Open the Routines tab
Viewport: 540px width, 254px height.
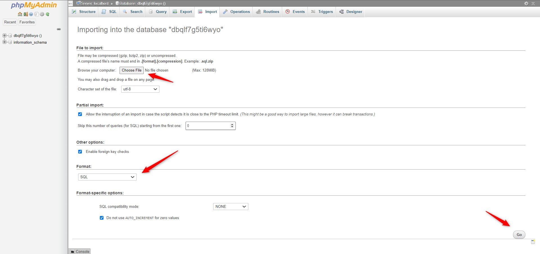point(267,12)
